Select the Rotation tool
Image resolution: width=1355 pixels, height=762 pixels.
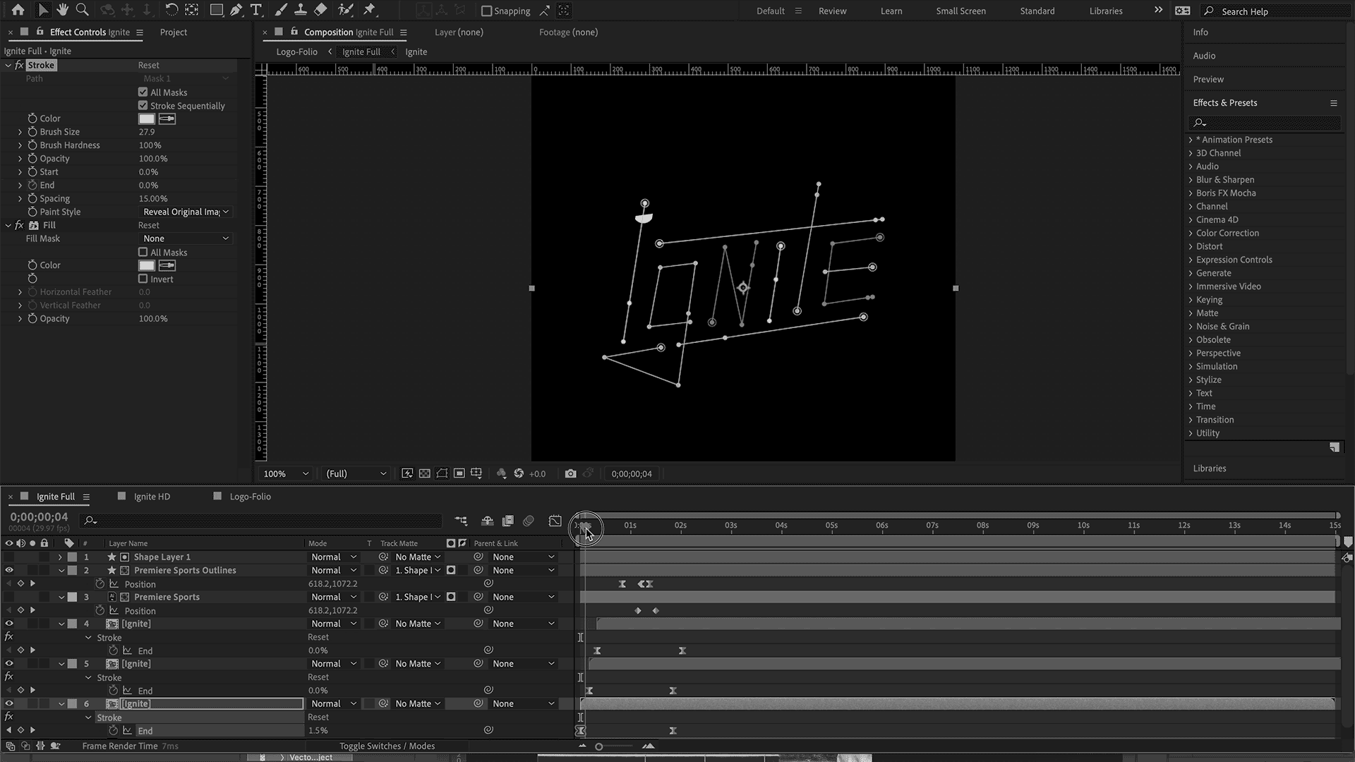point(171,10)
